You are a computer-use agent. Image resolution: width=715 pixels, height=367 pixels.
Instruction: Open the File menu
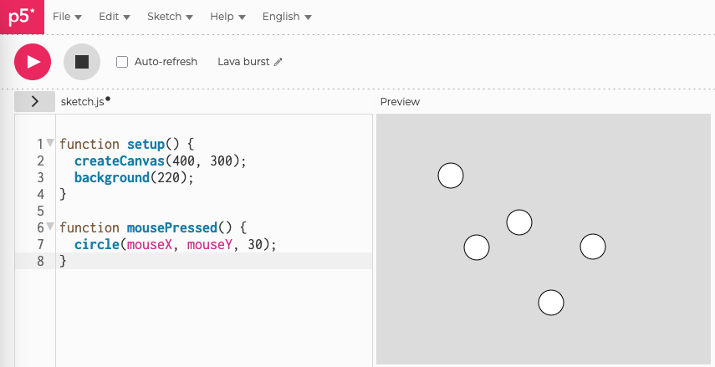tap(67, 17)
